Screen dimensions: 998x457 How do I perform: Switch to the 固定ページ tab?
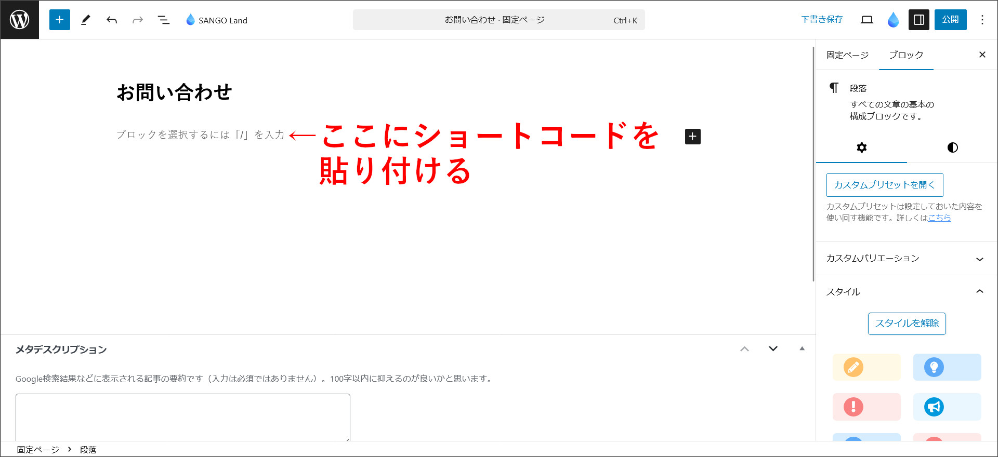847,55
